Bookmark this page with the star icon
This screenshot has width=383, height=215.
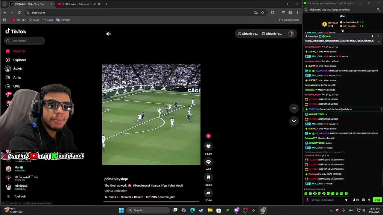tap(262, 13)
